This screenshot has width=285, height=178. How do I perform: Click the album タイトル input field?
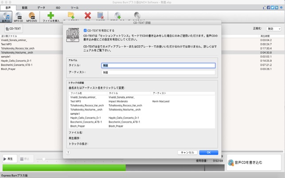[x=158, y=66]
